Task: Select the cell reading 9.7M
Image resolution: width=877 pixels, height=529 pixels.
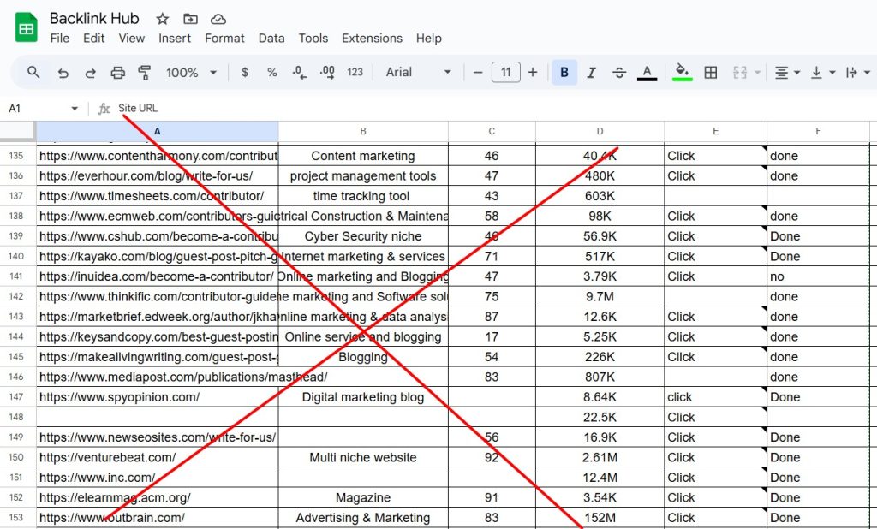Action: click(600, 296)
